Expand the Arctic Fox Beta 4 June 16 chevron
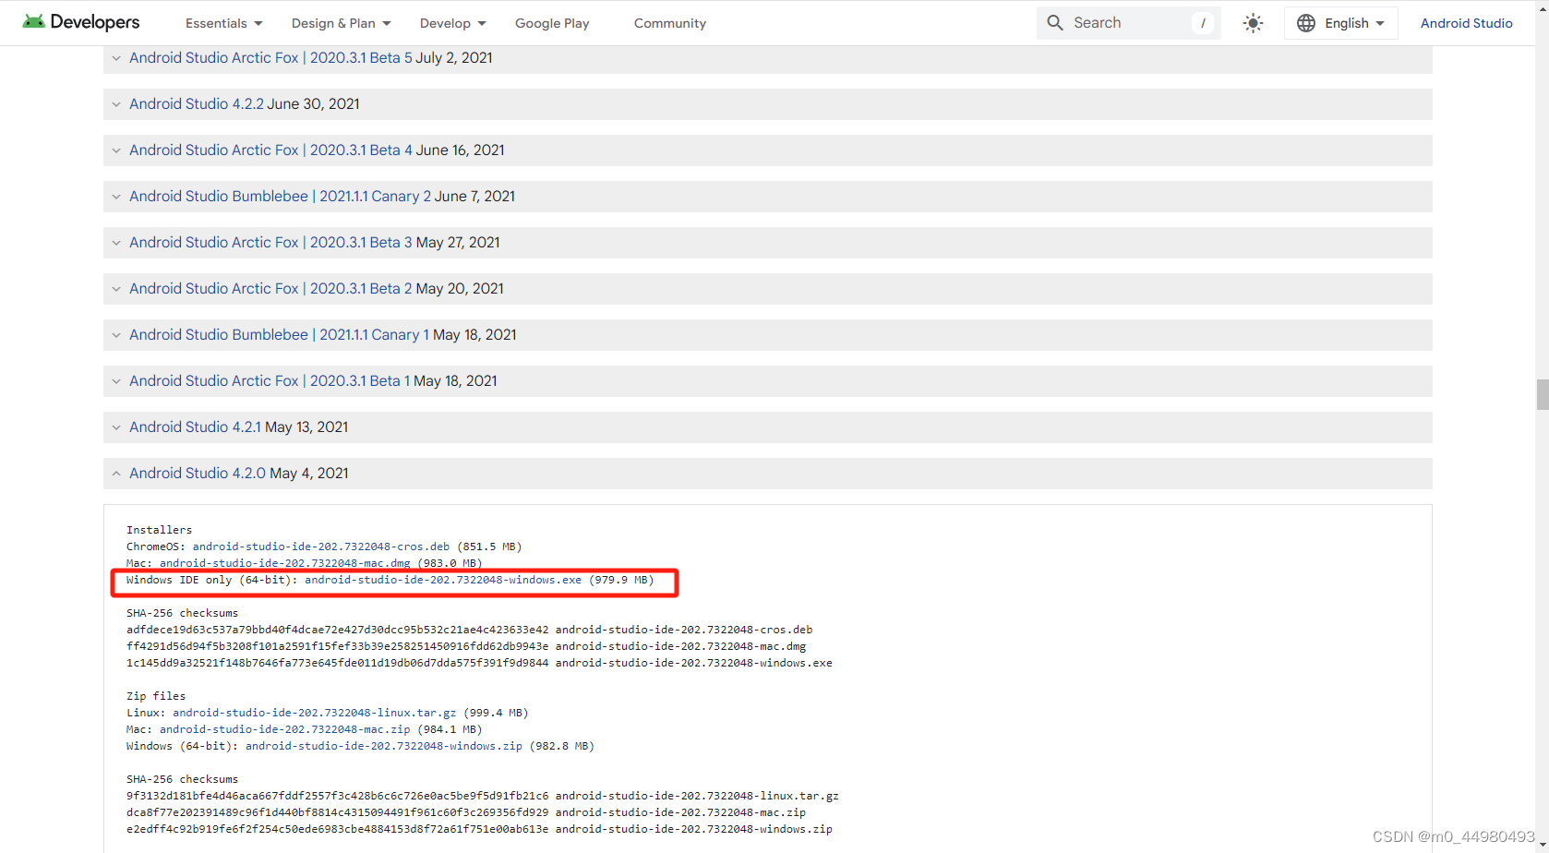The image size is (1549, 853). click(x=116, y=150)
